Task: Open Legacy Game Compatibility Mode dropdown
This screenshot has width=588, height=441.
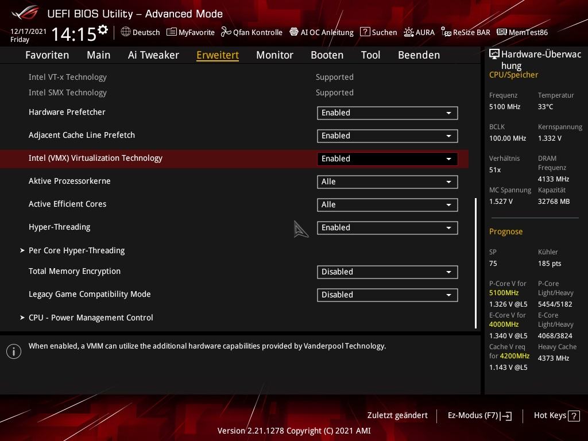Action: pyautogui.click(x=388, y=295)
